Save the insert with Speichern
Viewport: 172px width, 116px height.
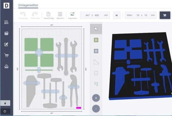[60, 15]
